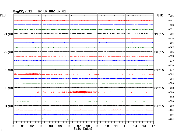This screenshot has height=133, width=175.
Task: Click the DC offset value -398
Action: [171, 101]
